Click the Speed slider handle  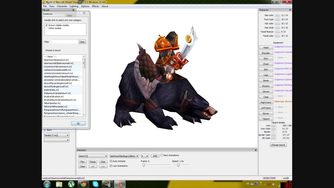(178, 165)
